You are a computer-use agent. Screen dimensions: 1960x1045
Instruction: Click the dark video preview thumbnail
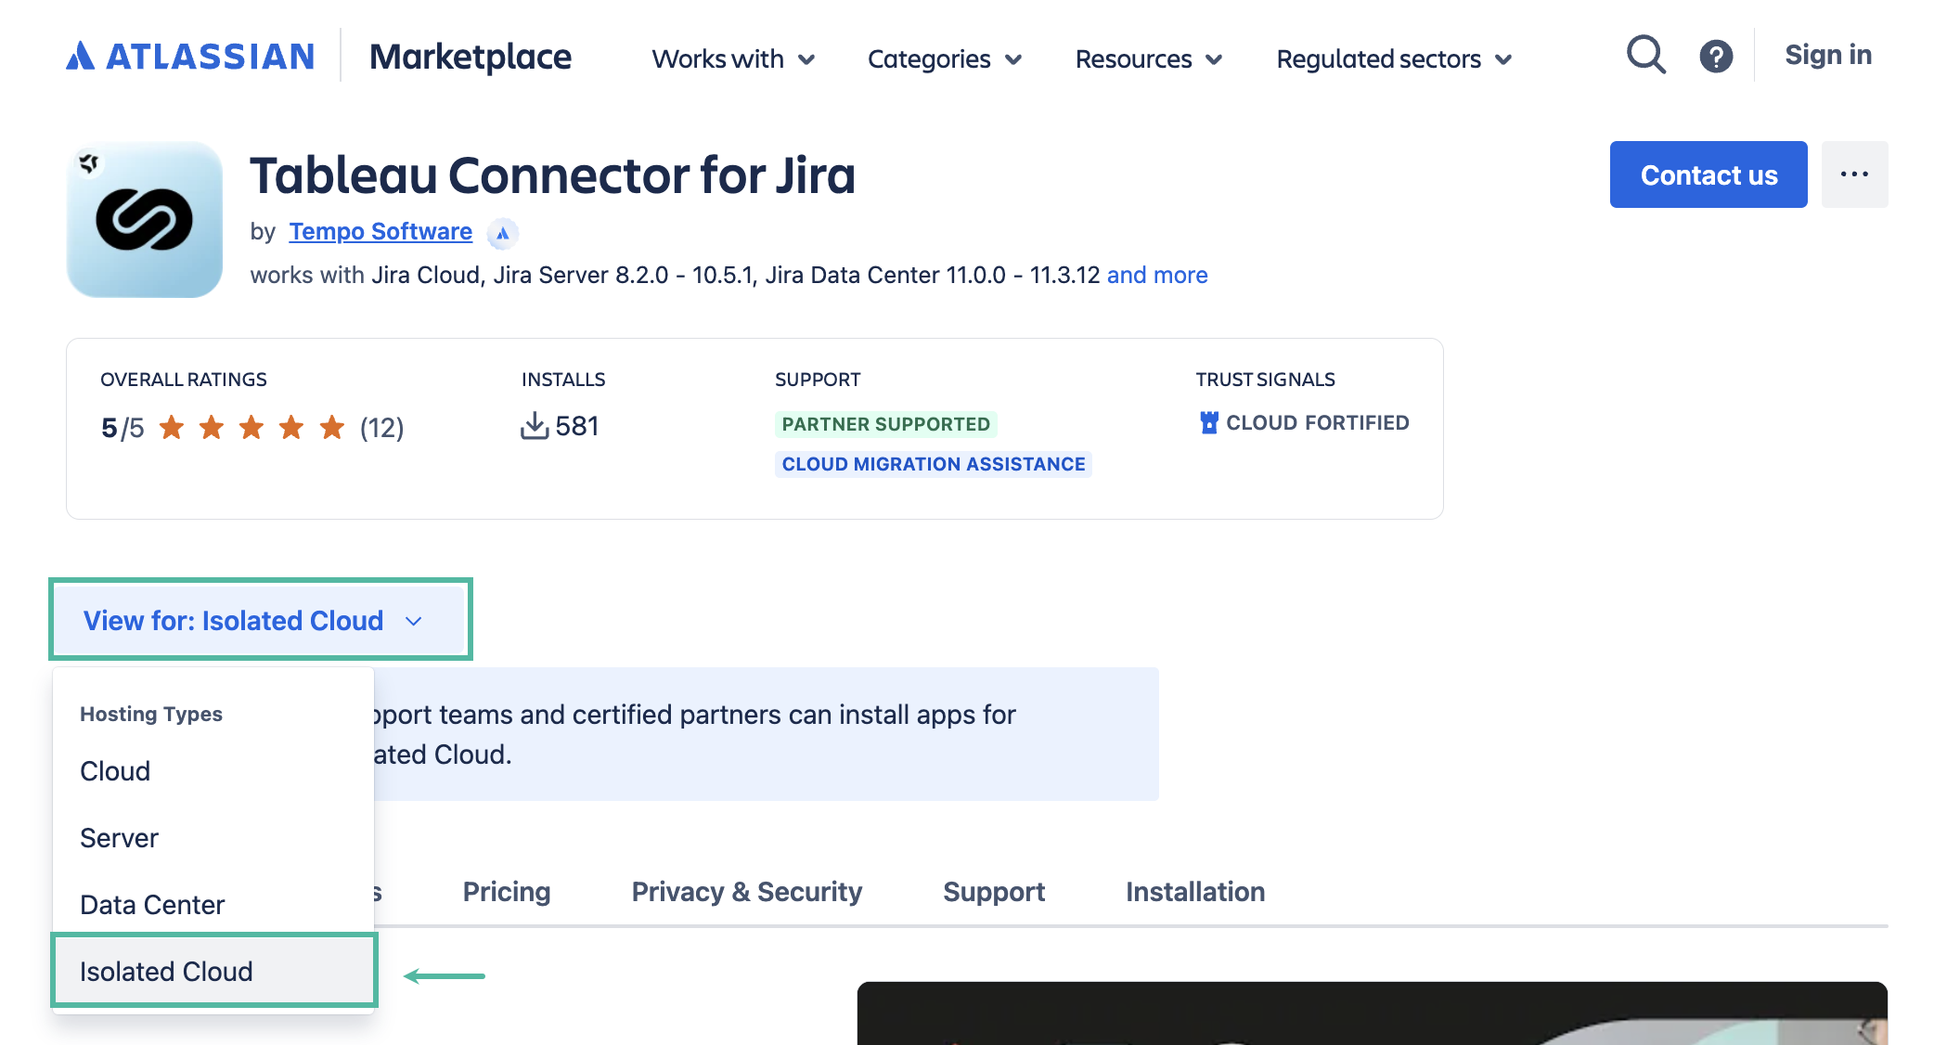(1372, 1013)
